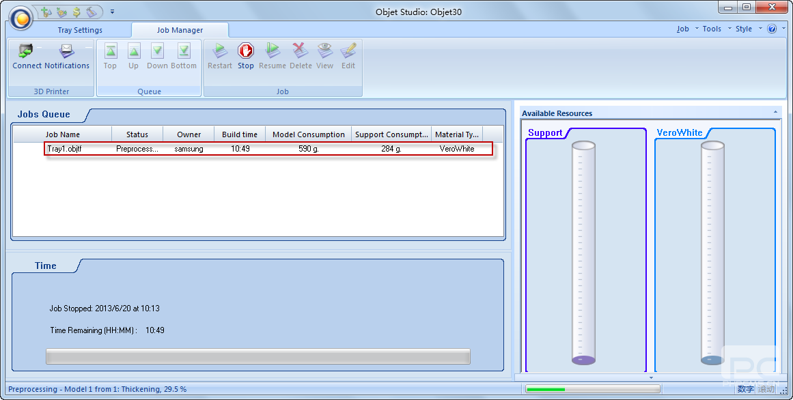Select the Job Manager tab

(180, 30)
